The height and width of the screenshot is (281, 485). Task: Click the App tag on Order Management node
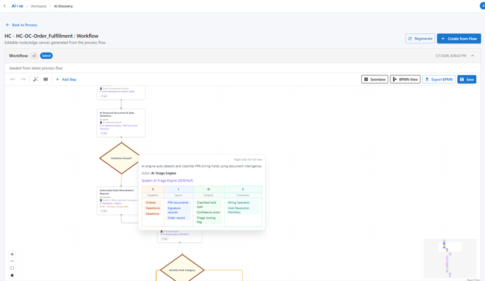104,96
